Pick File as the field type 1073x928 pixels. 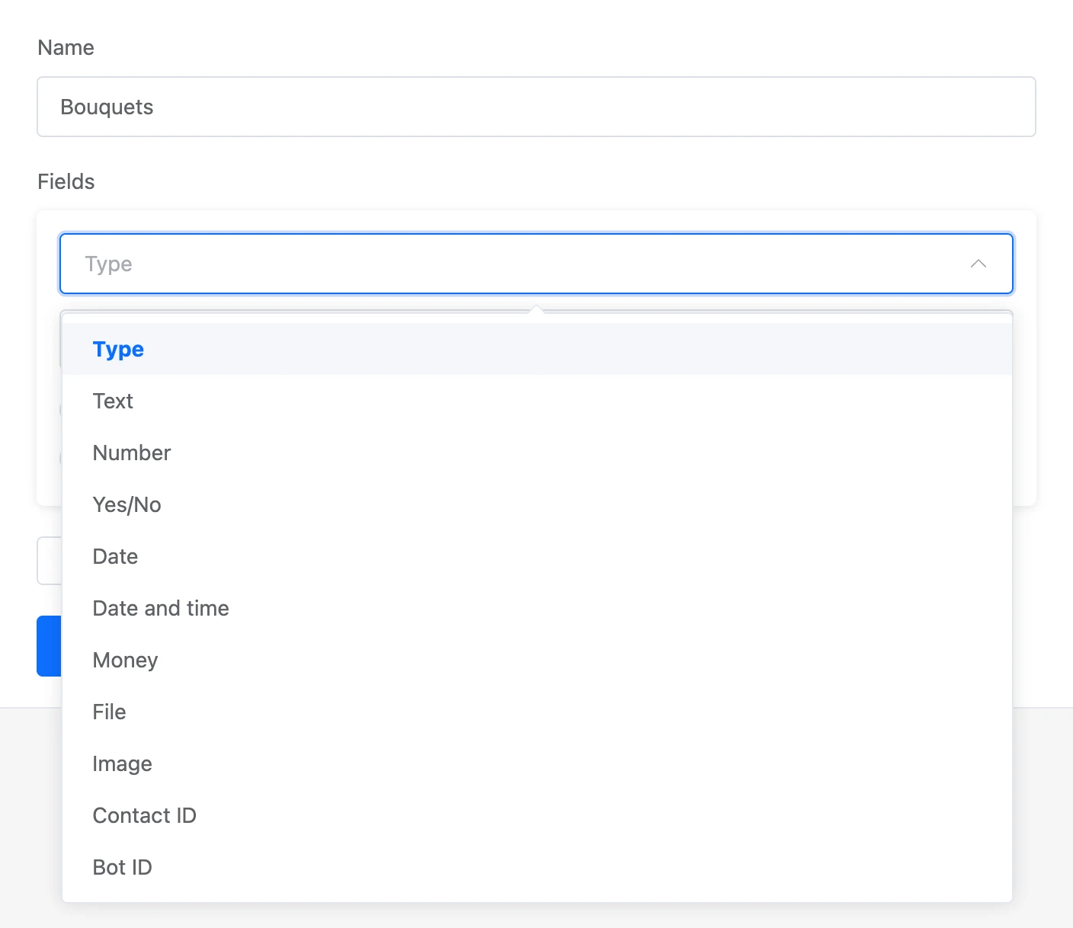537,712
